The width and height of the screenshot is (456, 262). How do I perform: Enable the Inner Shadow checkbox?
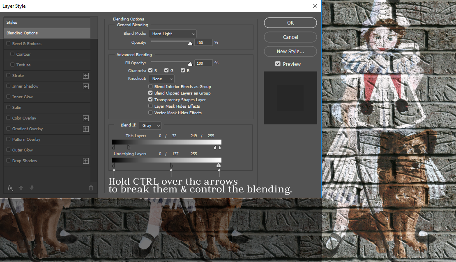click(x=8, y=86)
